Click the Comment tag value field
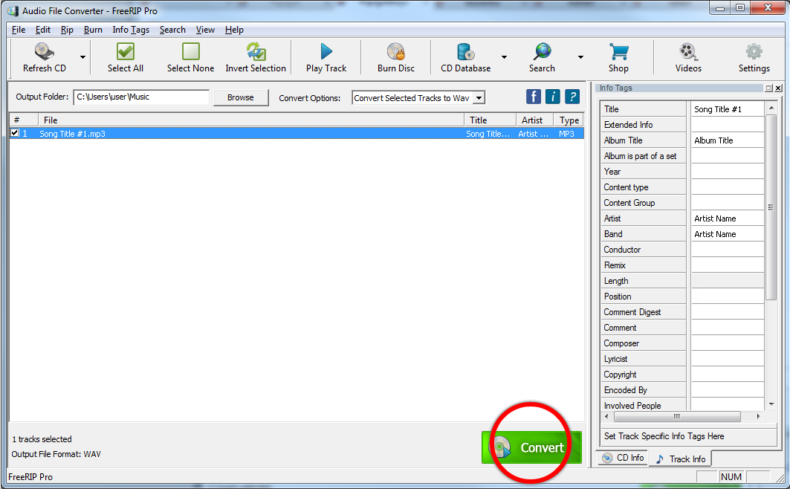The width and height of the screenshot is (790, 489). (728, 327)
